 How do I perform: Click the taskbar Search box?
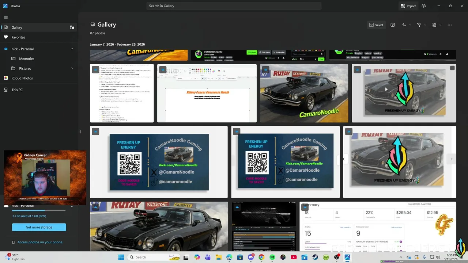[x=154, y=257]
